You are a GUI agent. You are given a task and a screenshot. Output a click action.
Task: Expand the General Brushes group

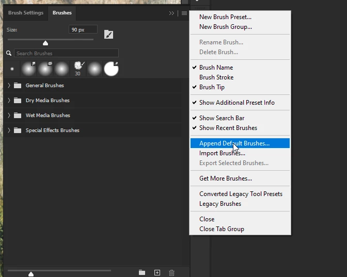tap(9, 85)
